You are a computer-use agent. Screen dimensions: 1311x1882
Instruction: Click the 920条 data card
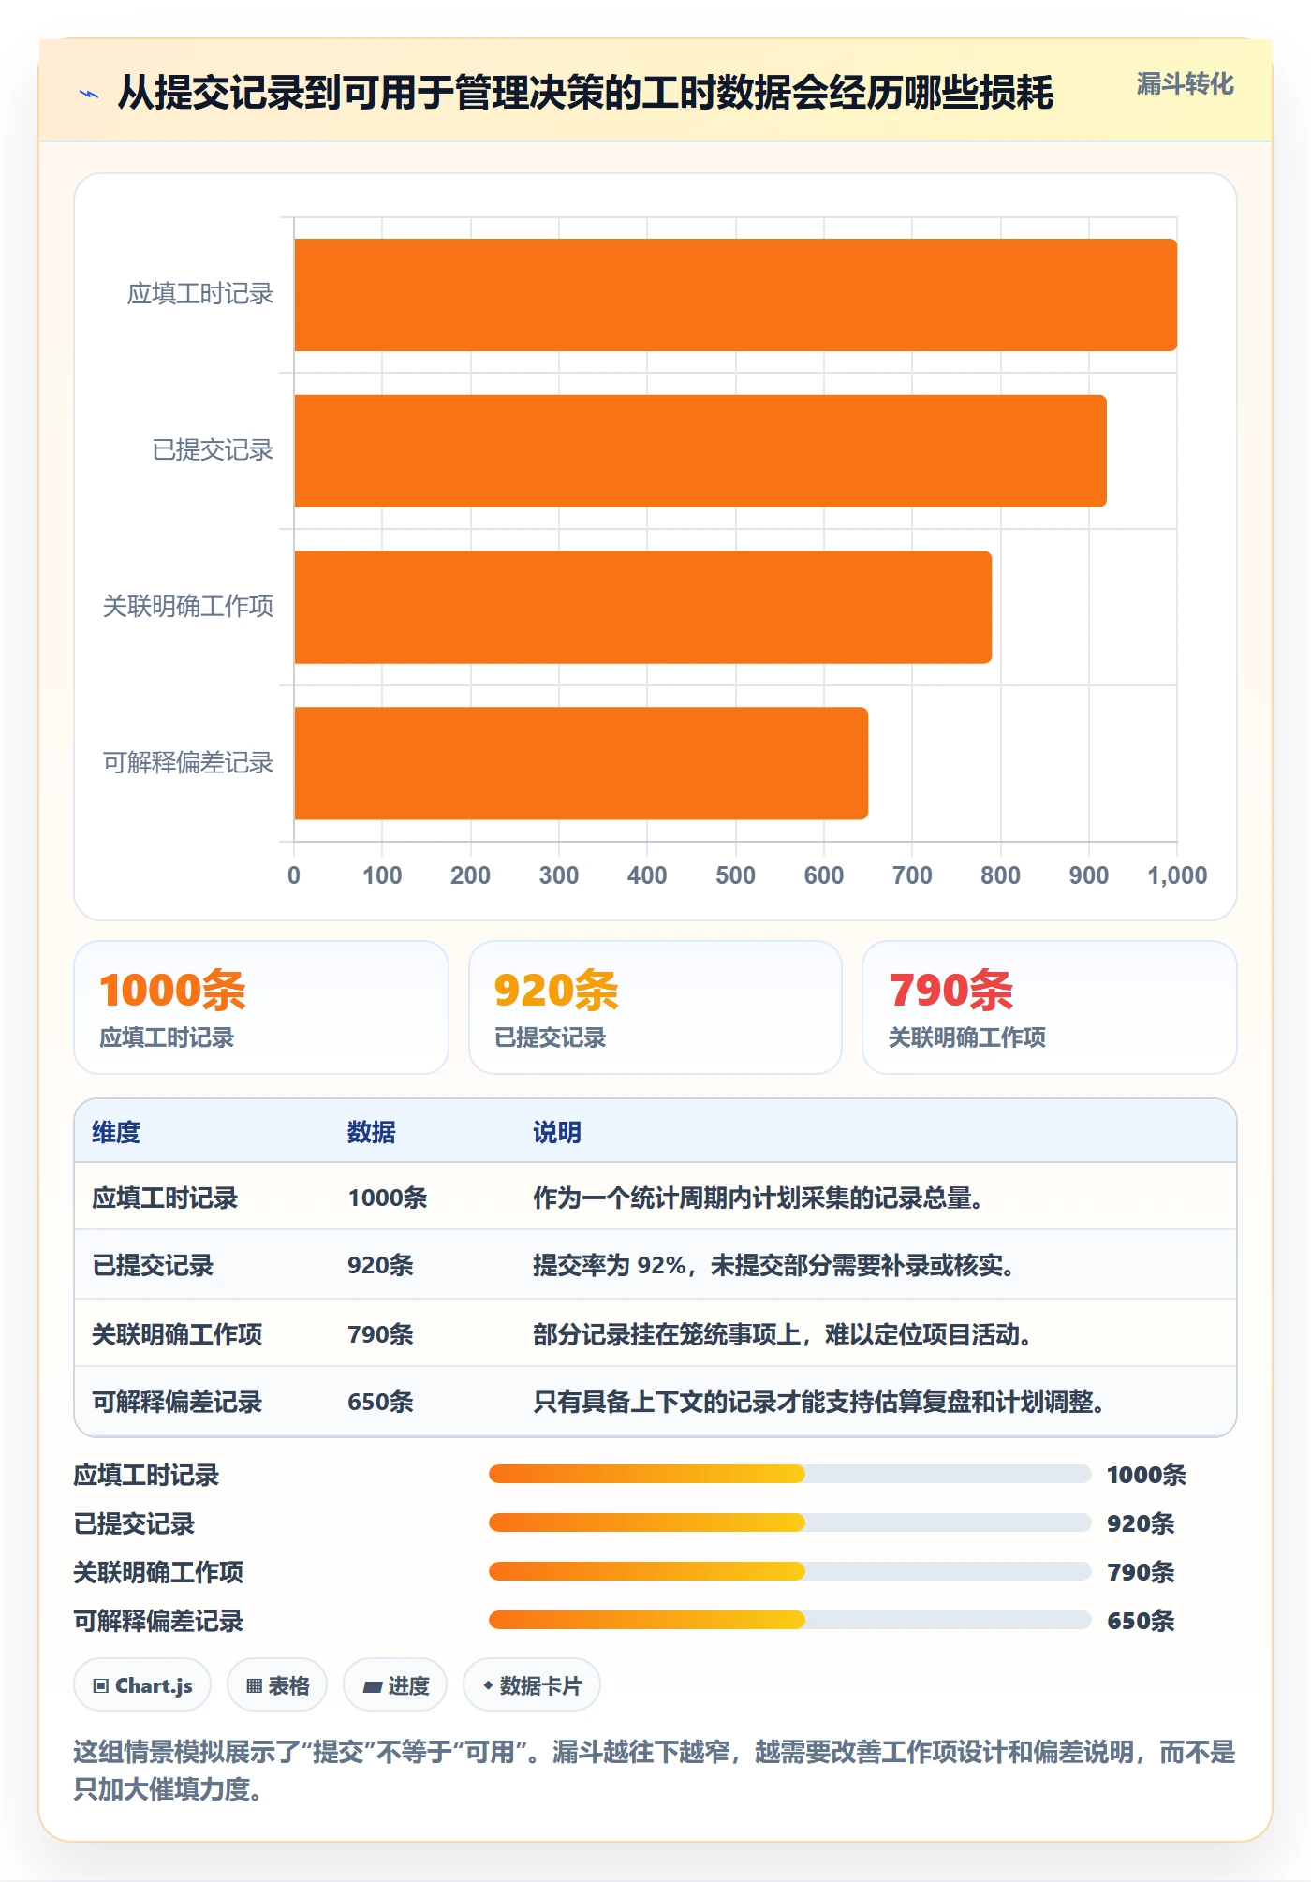click(x=655, y=1007)
